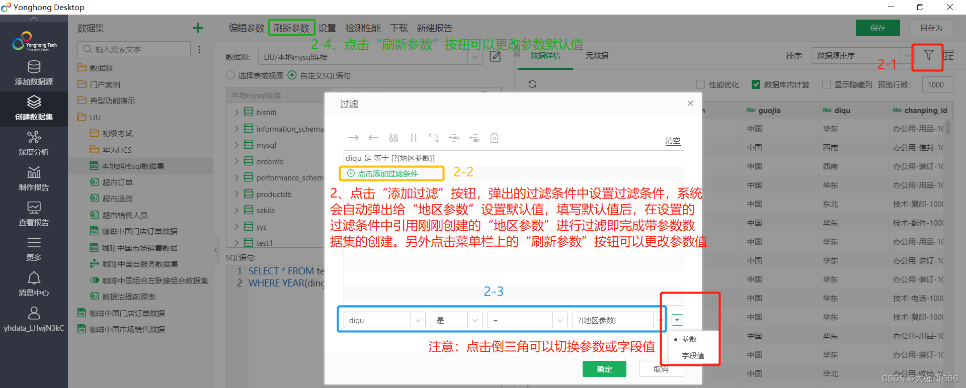Expand the productdb database node
966x388 pixels.
(x=236, y=194)
